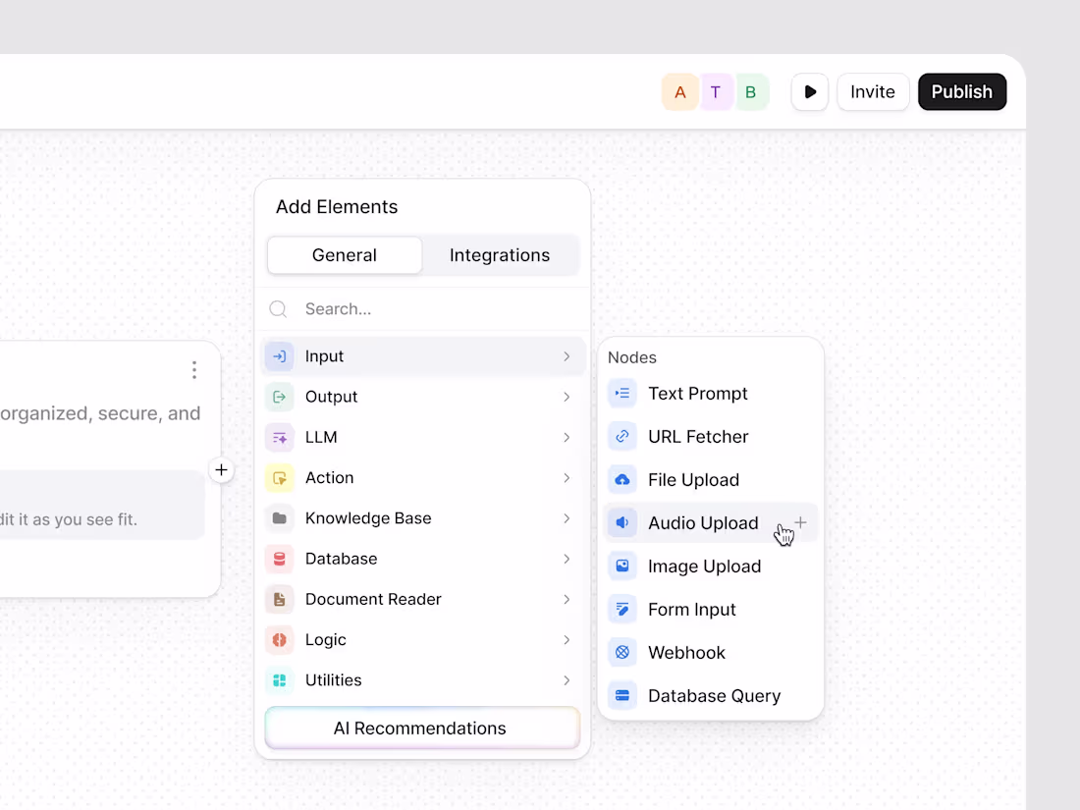Click the Output node icon
1080x810 pixels.
click(x=280, y=396)
